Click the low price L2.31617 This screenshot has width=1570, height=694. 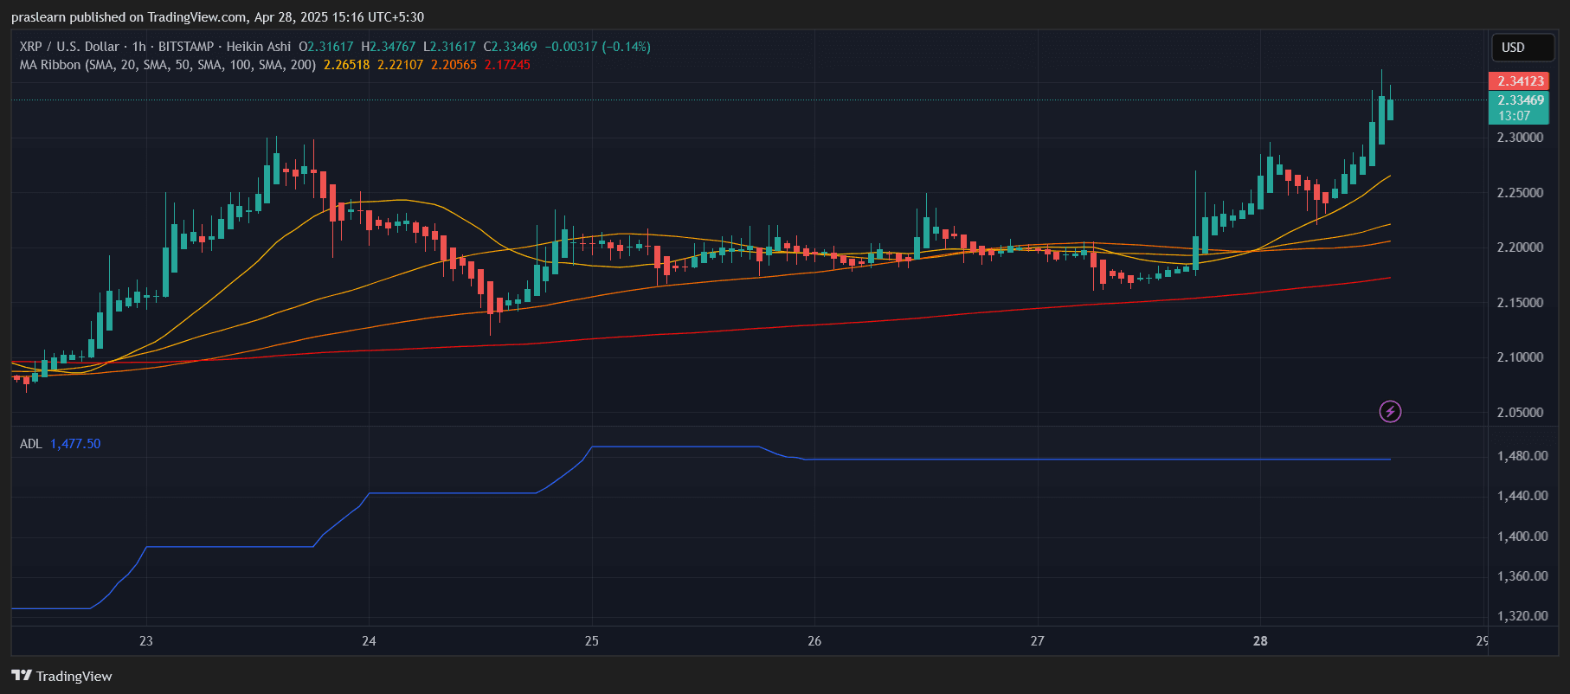click(449, 47)
